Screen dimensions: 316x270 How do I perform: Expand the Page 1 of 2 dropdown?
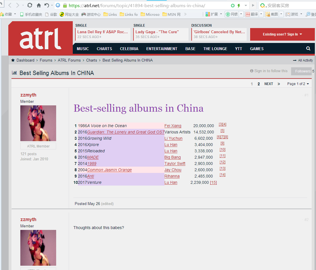(x=298, y=84)
